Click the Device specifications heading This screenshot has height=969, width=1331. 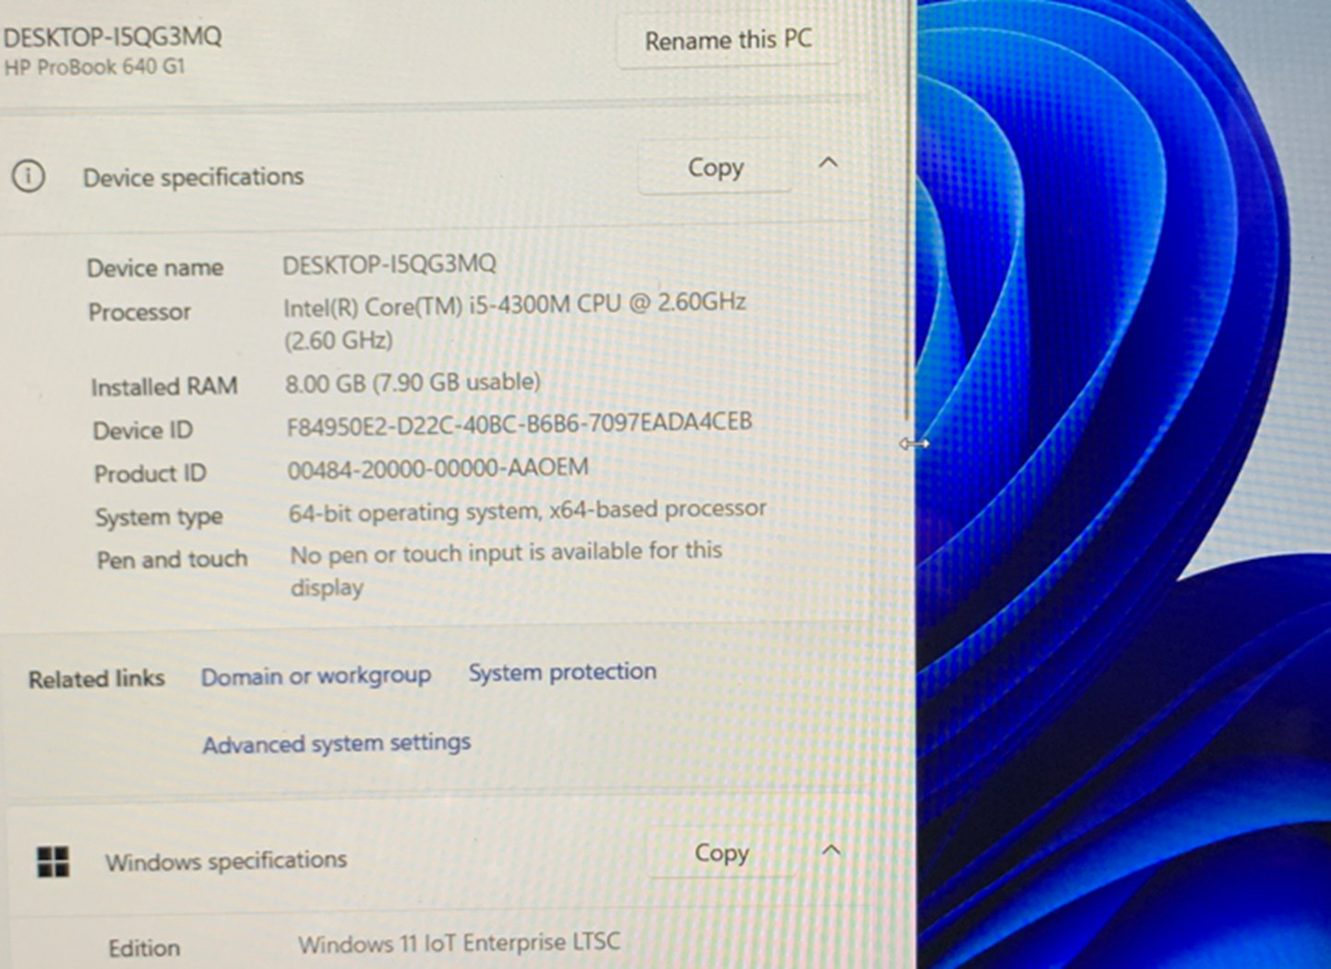(193, 177)
